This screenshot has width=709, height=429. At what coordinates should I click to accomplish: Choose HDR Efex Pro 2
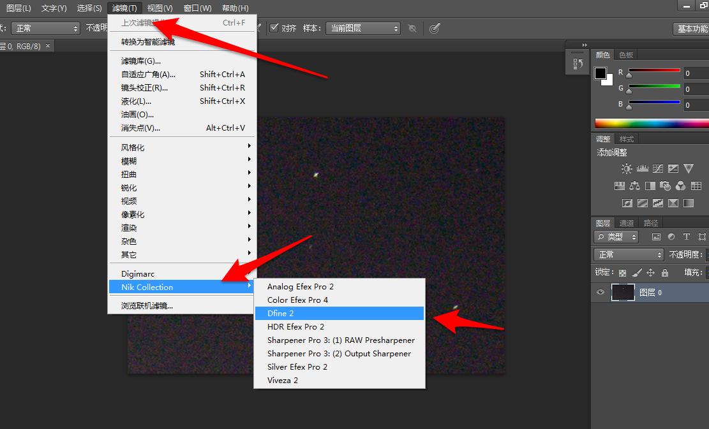[339, 327]
